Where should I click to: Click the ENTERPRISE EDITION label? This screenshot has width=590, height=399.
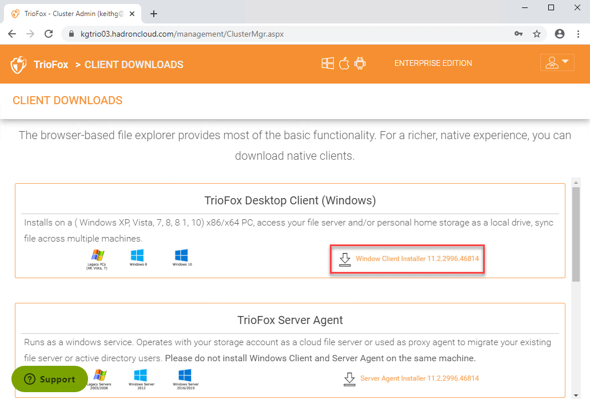[433, 64]
